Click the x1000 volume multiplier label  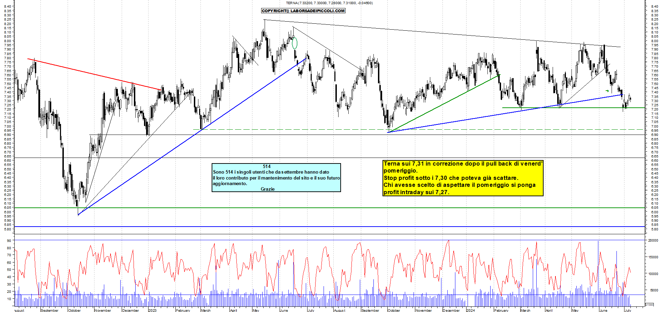650,304
